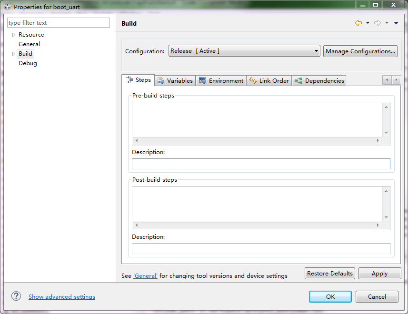
Task: Open the Build page view menu arrow
Action: pyautogui.click(x=396, y=23)
